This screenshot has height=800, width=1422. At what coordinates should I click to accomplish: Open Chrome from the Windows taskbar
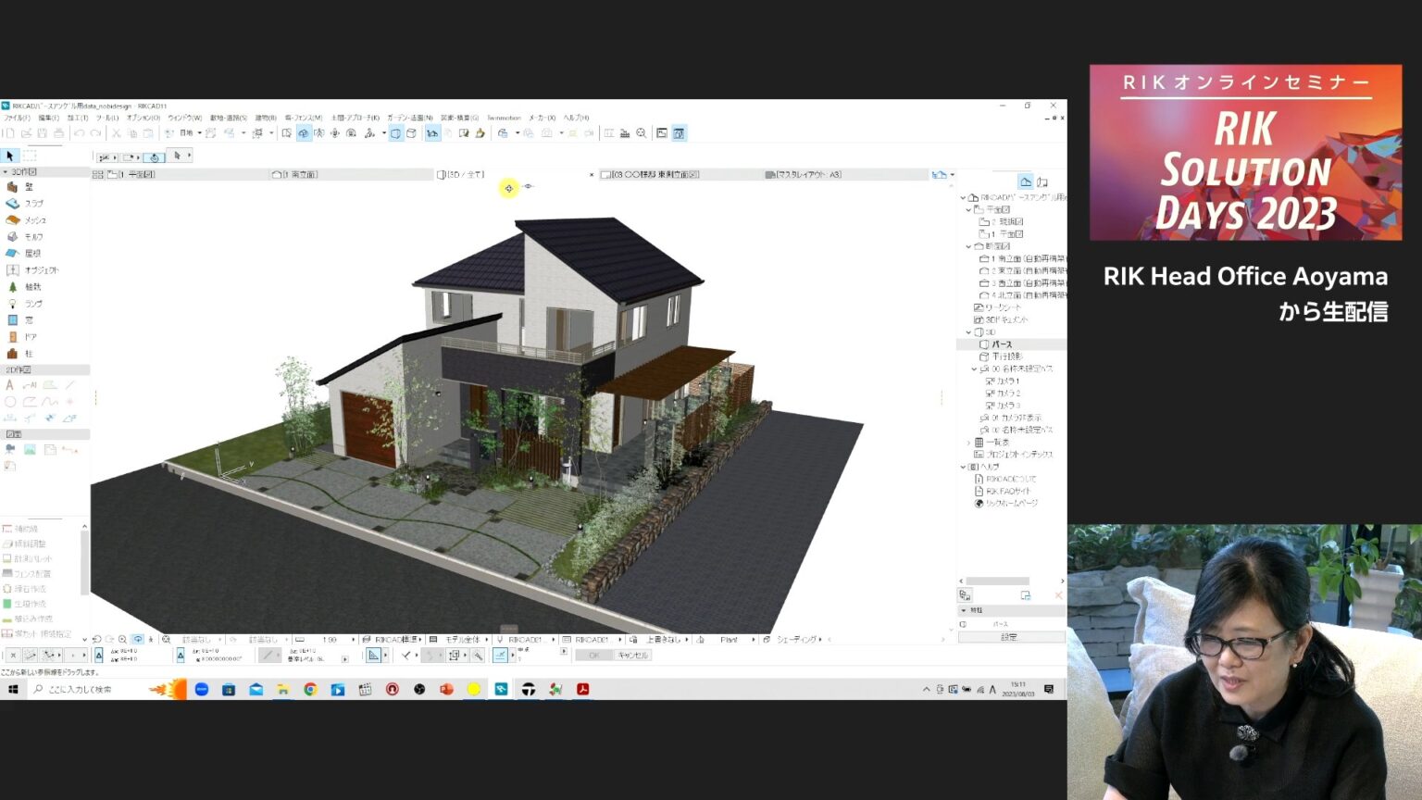(x=310, y=690)
